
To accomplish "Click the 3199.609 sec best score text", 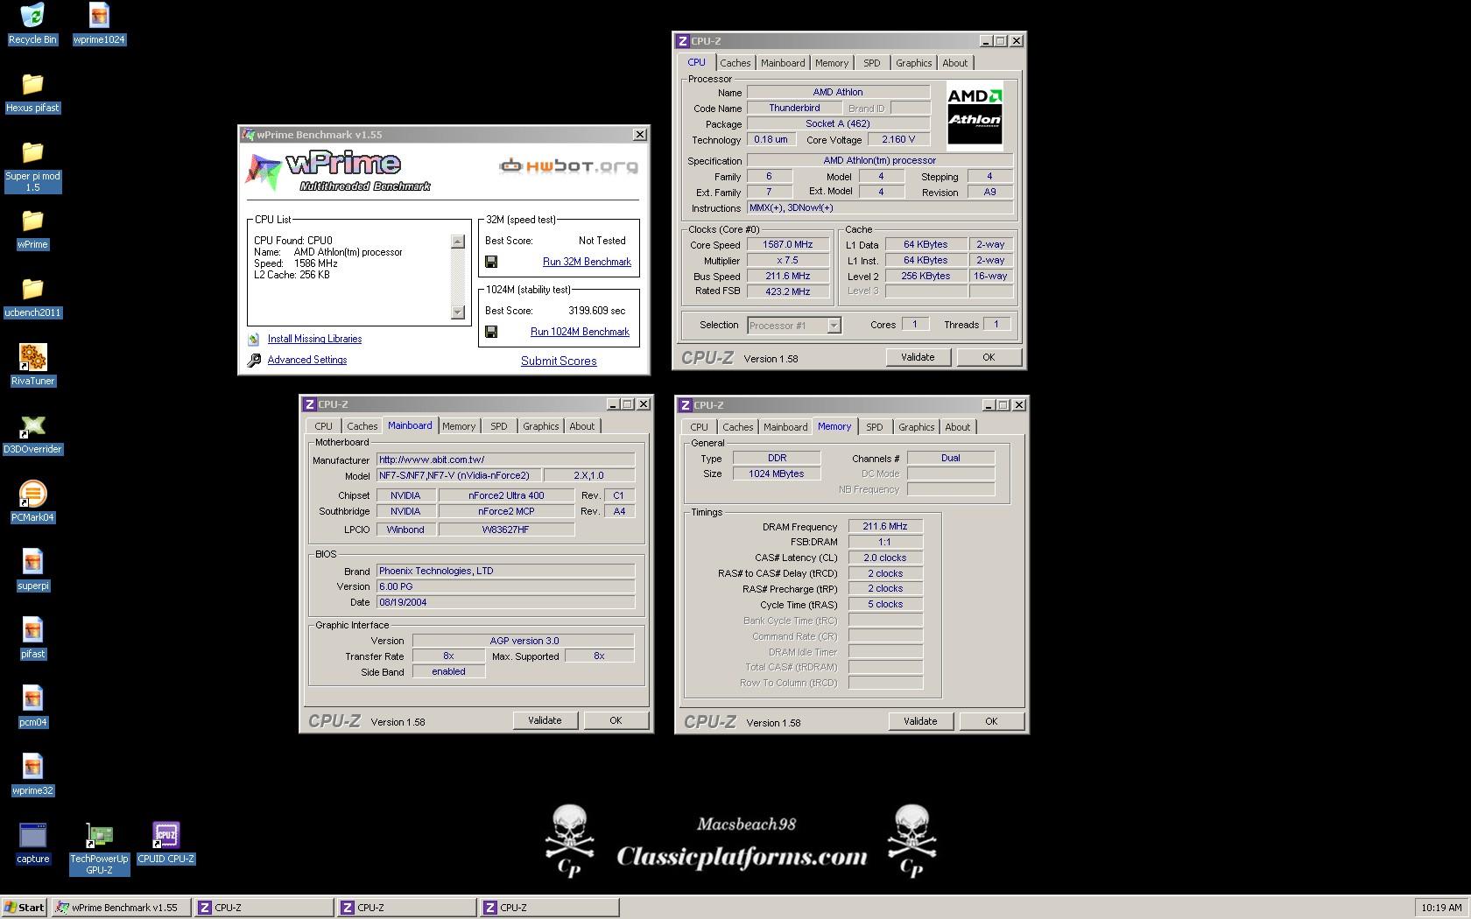I will (x=597, y=311).
